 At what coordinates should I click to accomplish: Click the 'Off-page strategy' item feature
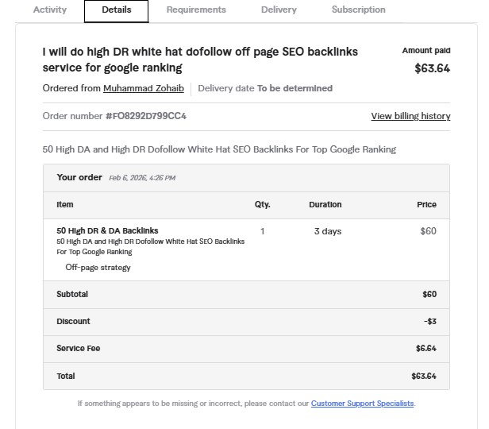tap(98, 268)
